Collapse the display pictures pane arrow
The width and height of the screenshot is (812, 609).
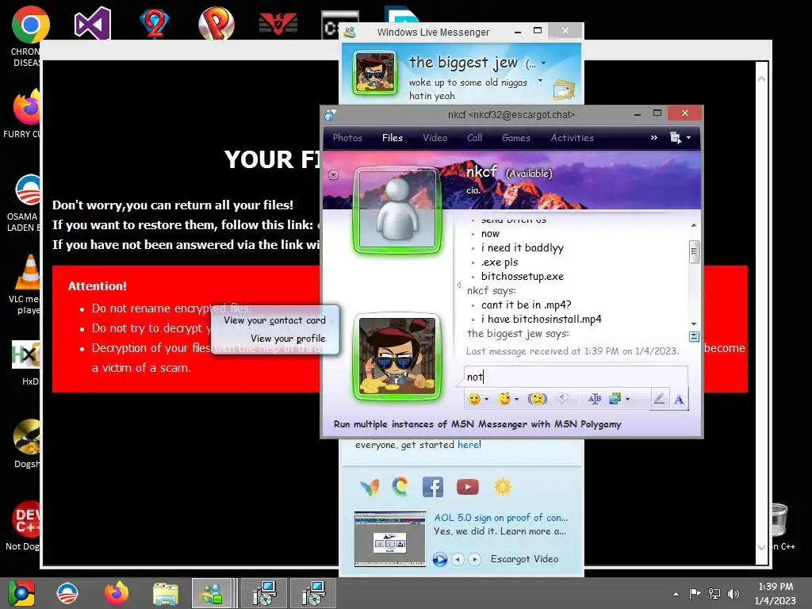459,285
